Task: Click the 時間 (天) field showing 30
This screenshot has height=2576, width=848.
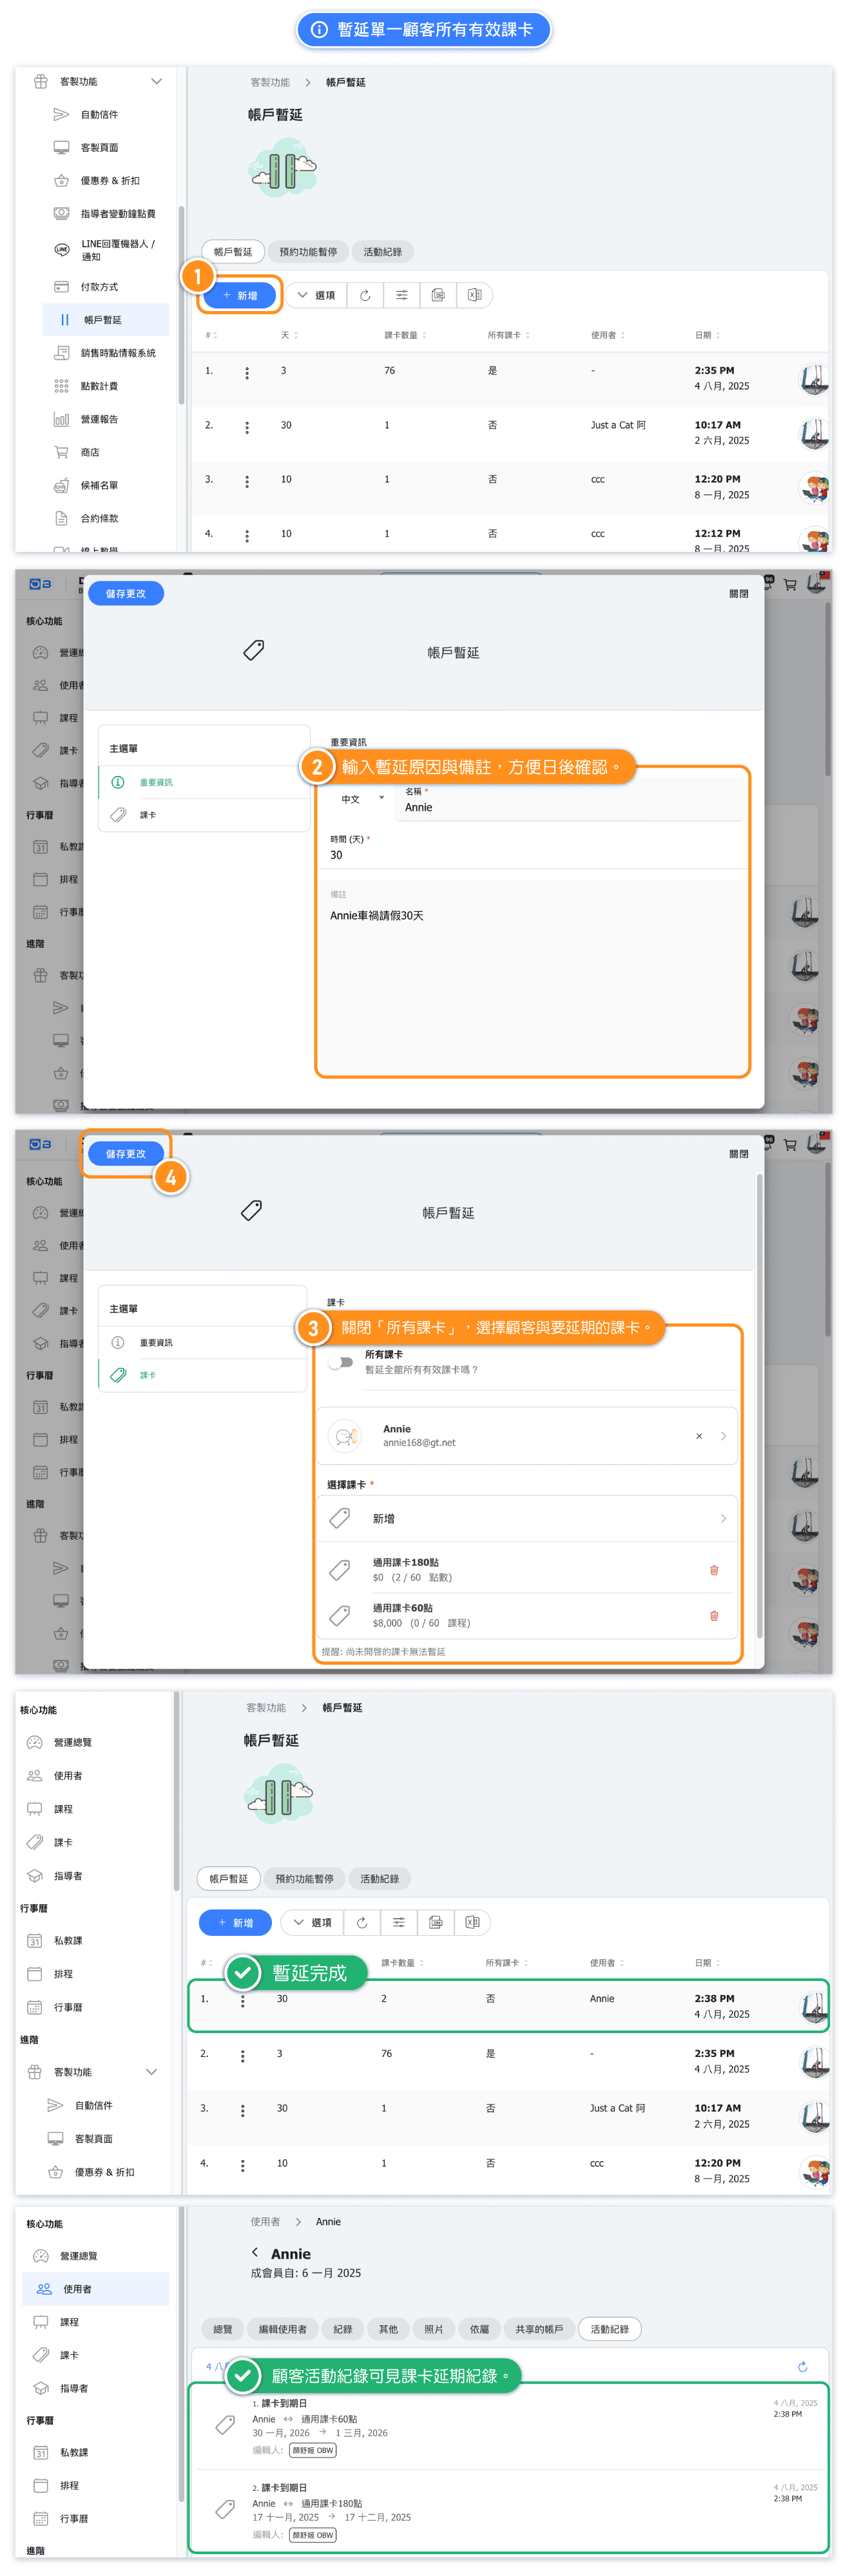Action: [535, 855]
